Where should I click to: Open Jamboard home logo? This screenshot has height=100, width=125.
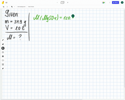(3, 3)
